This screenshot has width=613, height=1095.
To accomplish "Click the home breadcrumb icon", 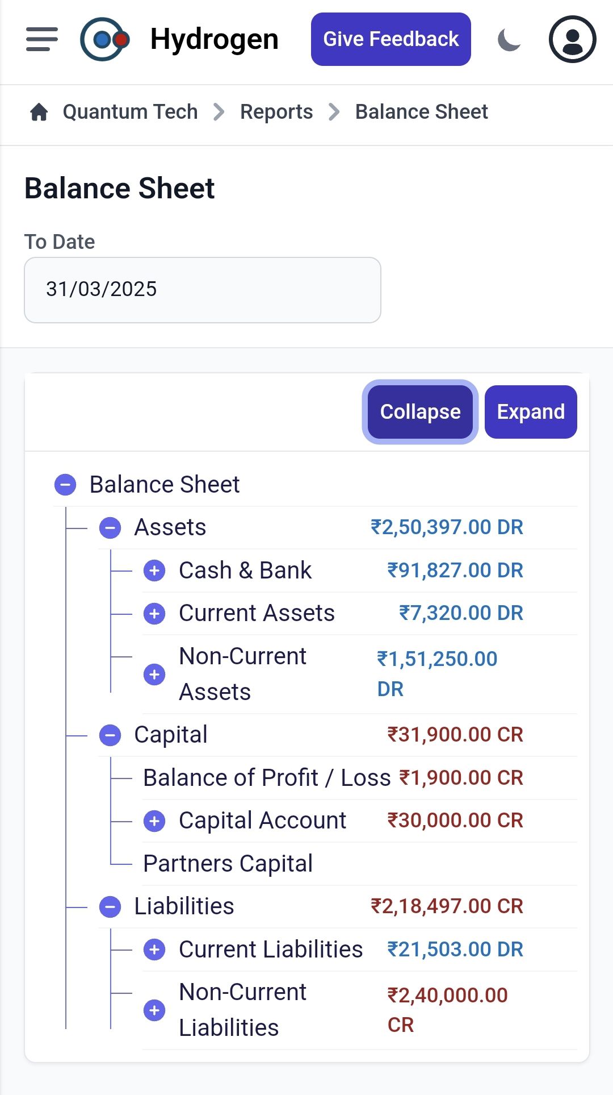I will tap(39, 112).
